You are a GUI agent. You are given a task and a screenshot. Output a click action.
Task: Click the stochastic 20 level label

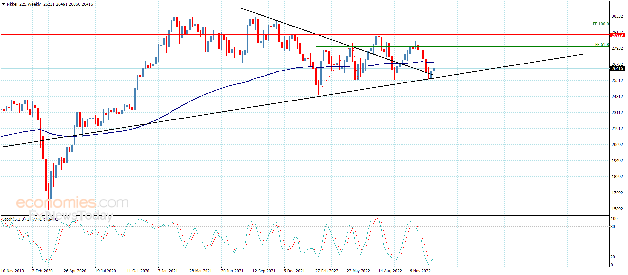coord(612,257)
